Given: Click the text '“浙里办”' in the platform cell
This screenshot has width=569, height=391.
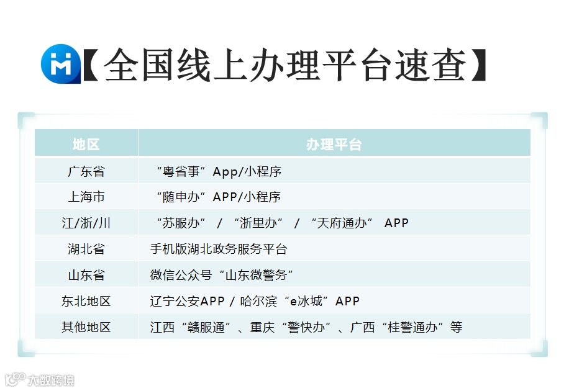Looking at the screenshot, I should tap(258, 223).
